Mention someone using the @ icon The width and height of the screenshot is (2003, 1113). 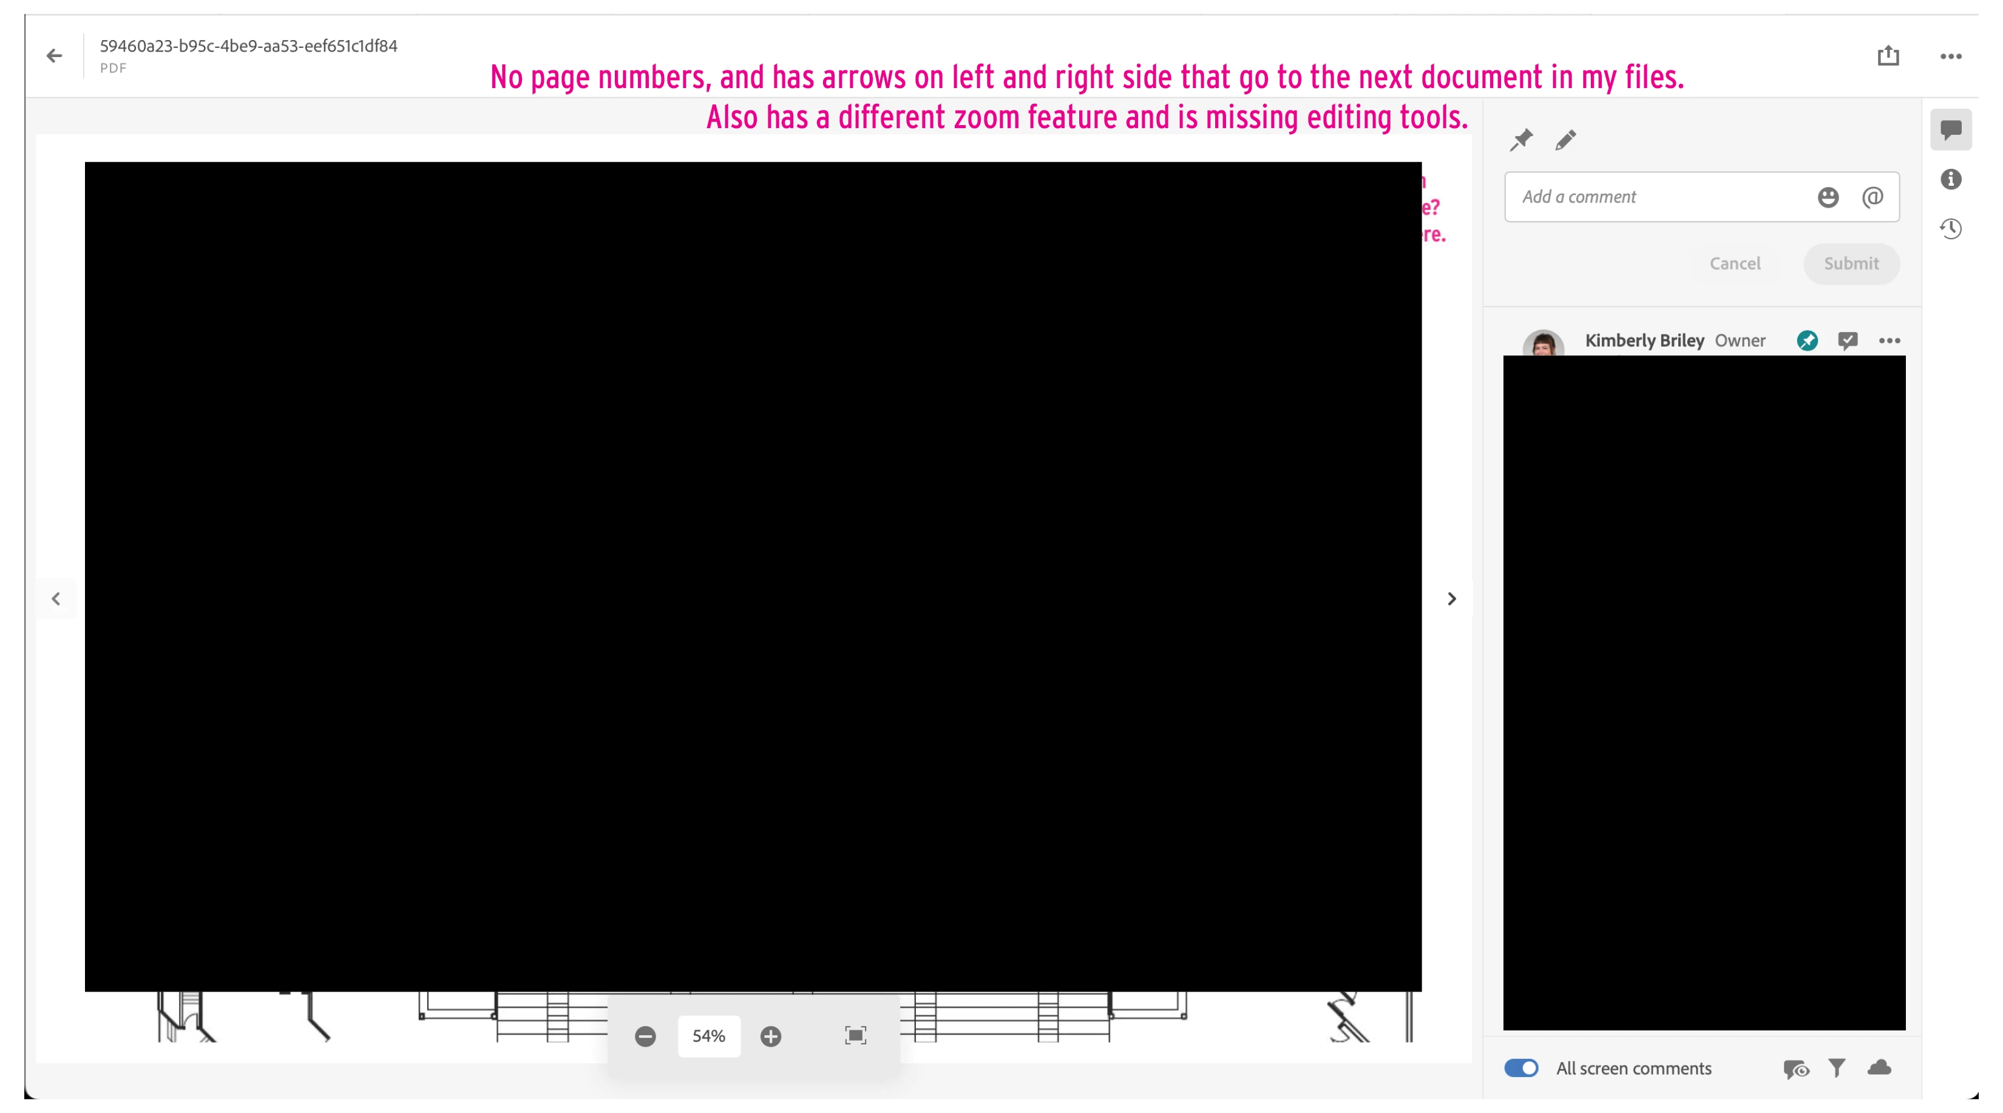1873,197
